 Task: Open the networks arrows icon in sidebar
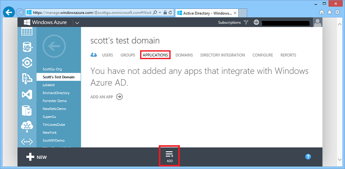tap(27, 142)
